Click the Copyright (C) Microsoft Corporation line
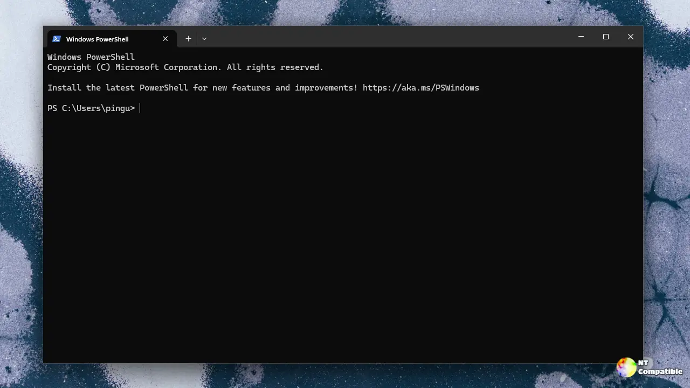This screenshot has height=388, width=690. pyautogui.click(x=185, y=67)
